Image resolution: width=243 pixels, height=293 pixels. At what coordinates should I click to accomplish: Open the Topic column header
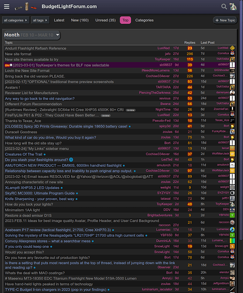9,43
